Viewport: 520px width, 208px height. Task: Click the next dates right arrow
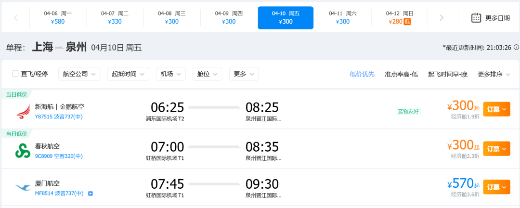coord(442,18)
